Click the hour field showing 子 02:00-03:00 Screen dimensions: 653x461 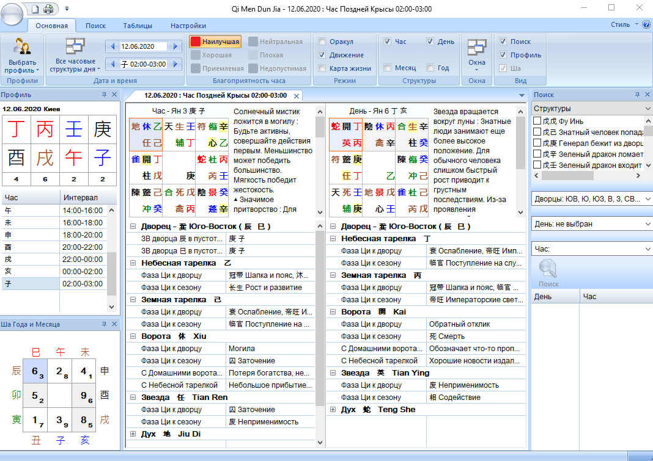click(x=144, y=64)
